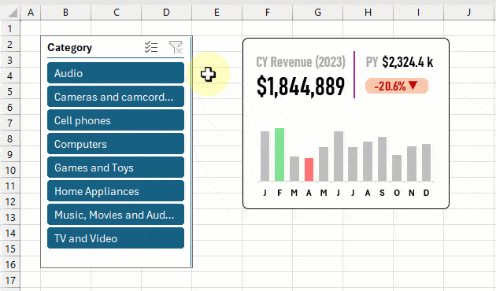The image size is (496, 291).
Task: Select column J header
Action: click(x=468, y=13)
